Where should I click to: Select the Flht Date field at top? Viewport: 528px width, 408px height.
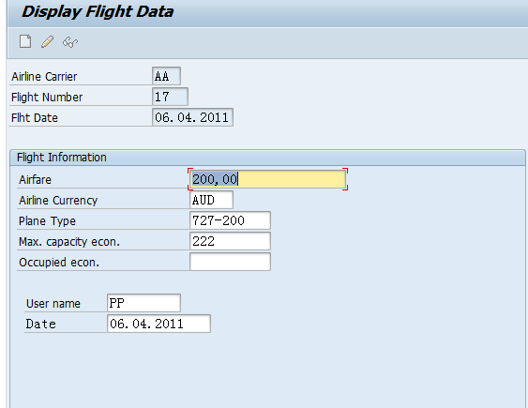tap(192, 117)
